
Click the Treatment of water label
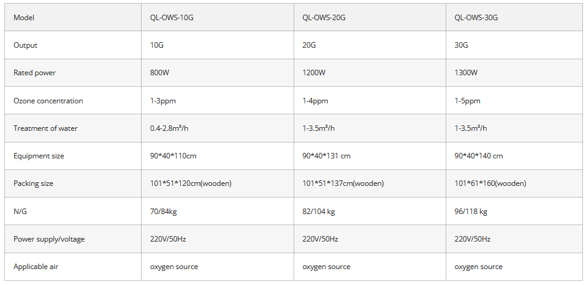point(45,128)
